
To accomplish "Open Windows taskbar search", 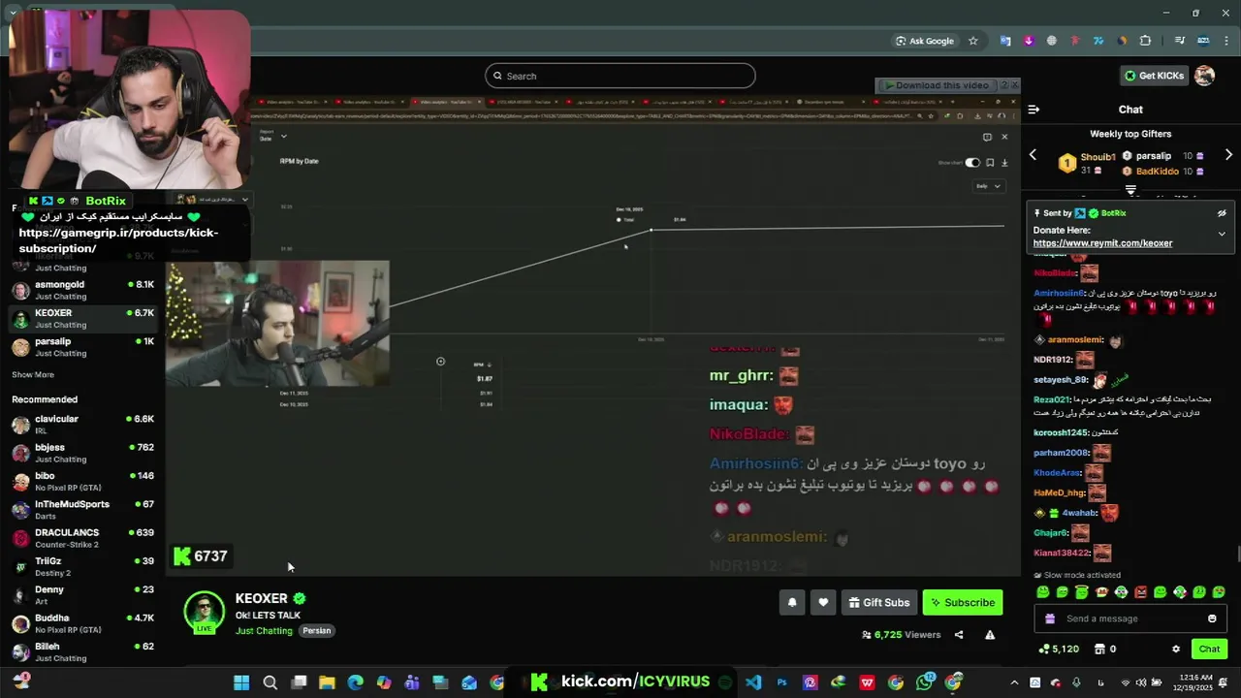I will pyautogui.click(x=270, y=682).
